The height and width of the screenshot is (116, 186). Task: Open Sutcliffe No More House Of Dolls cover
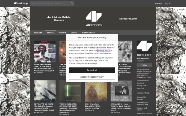coord(45,91)
